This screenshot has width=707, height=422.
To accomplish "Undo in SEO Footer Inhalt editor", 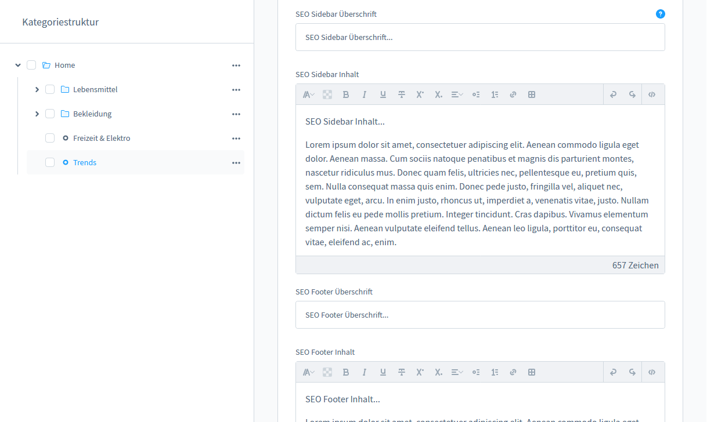I will (614, 372).
